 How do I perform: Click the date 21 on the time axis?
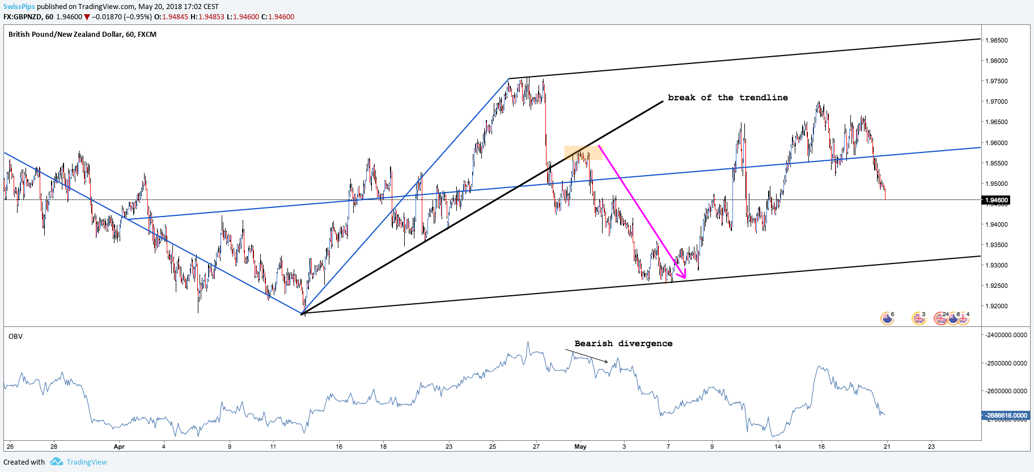point(887,447)
